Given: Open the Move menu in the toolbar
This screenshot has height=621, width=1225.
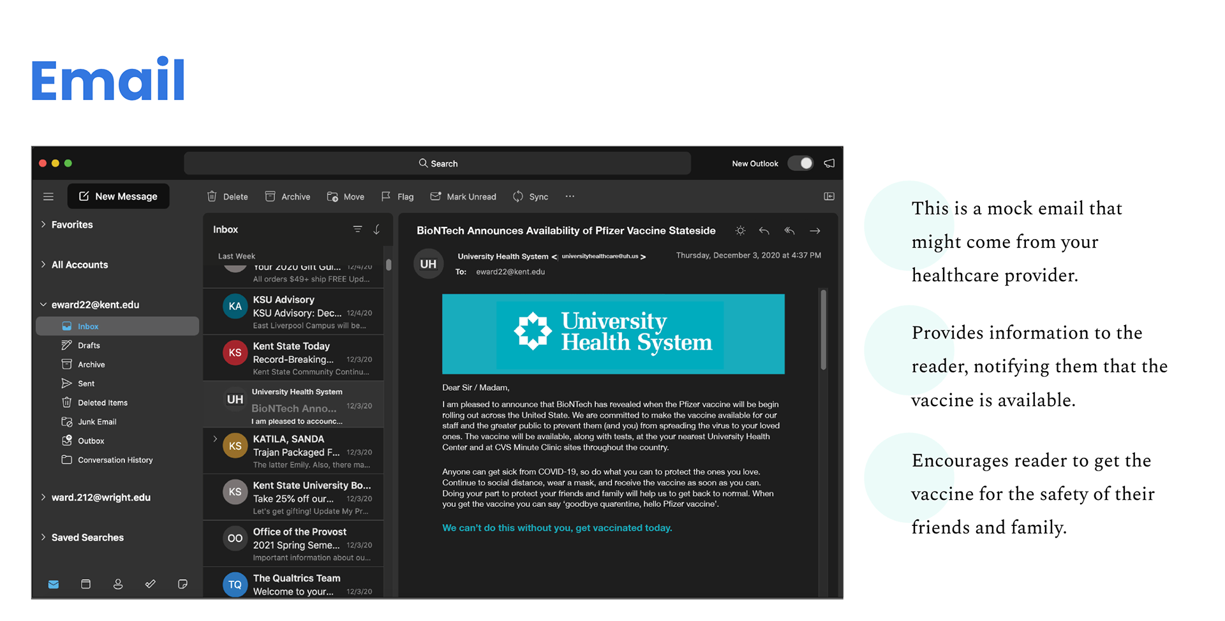Looking at the screenshot, I should point(346,196).
